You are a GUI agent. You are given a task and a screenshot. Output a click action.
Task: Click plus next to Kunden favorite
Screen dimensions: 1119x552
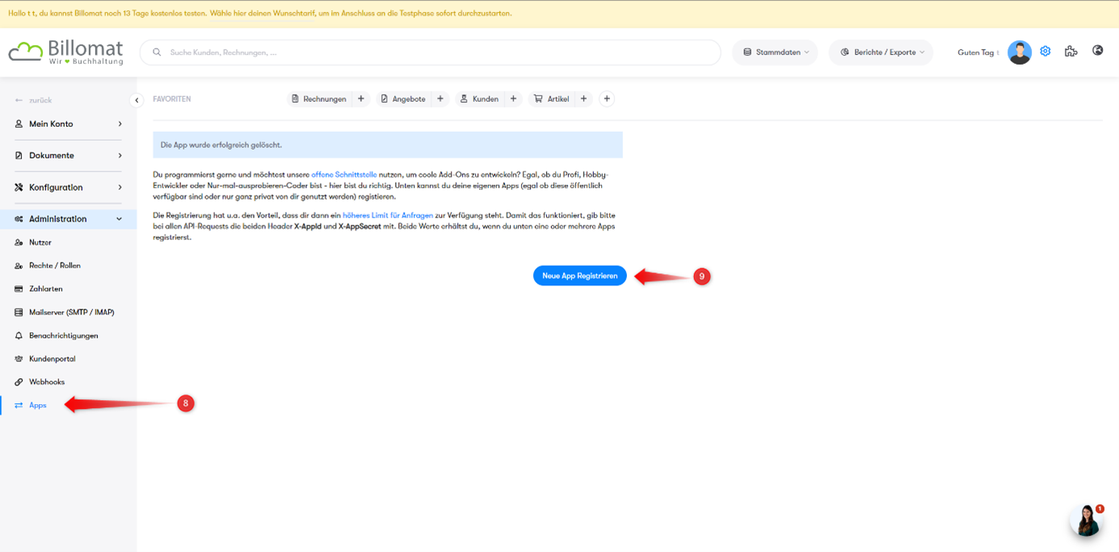(513, 99)
